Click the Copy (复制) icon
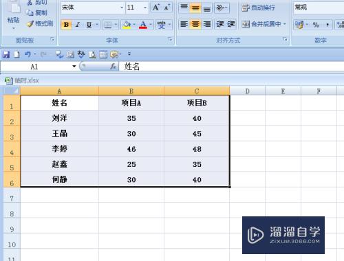The width and height of the screenshot is (344, 261). click(x=30, y=12)
